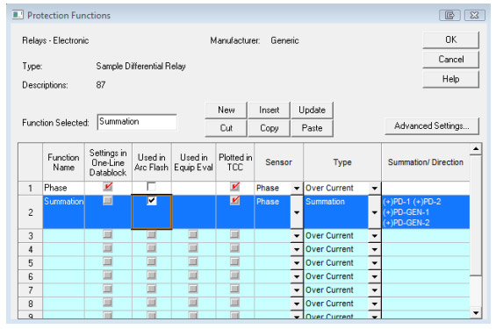The image size is (496, 329).
Task: Confirm with the OK button
Action: [450, 39]
